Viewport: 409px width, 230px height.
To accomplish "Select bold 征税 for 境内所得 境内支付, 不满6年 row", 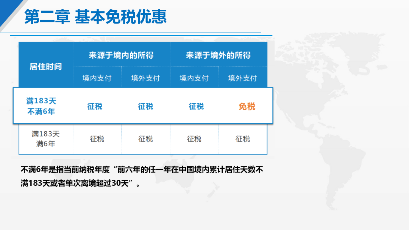I will (95, 107).
